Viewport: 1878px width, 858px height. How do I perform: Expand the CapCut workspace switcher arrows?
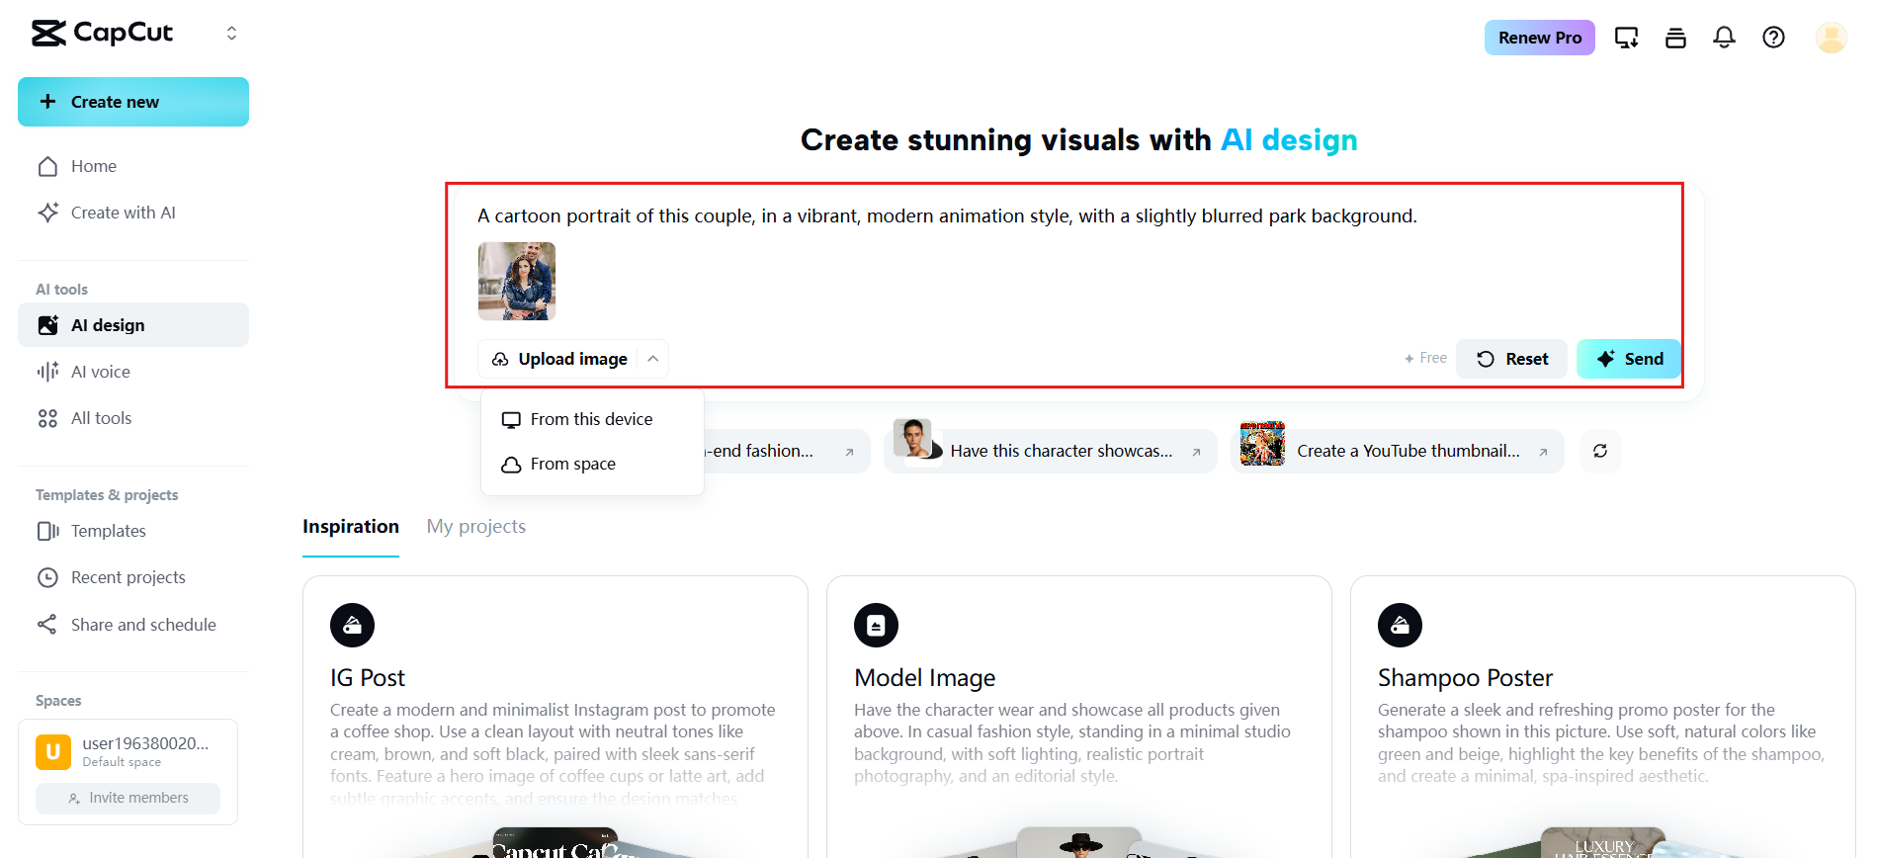[231, 34]
